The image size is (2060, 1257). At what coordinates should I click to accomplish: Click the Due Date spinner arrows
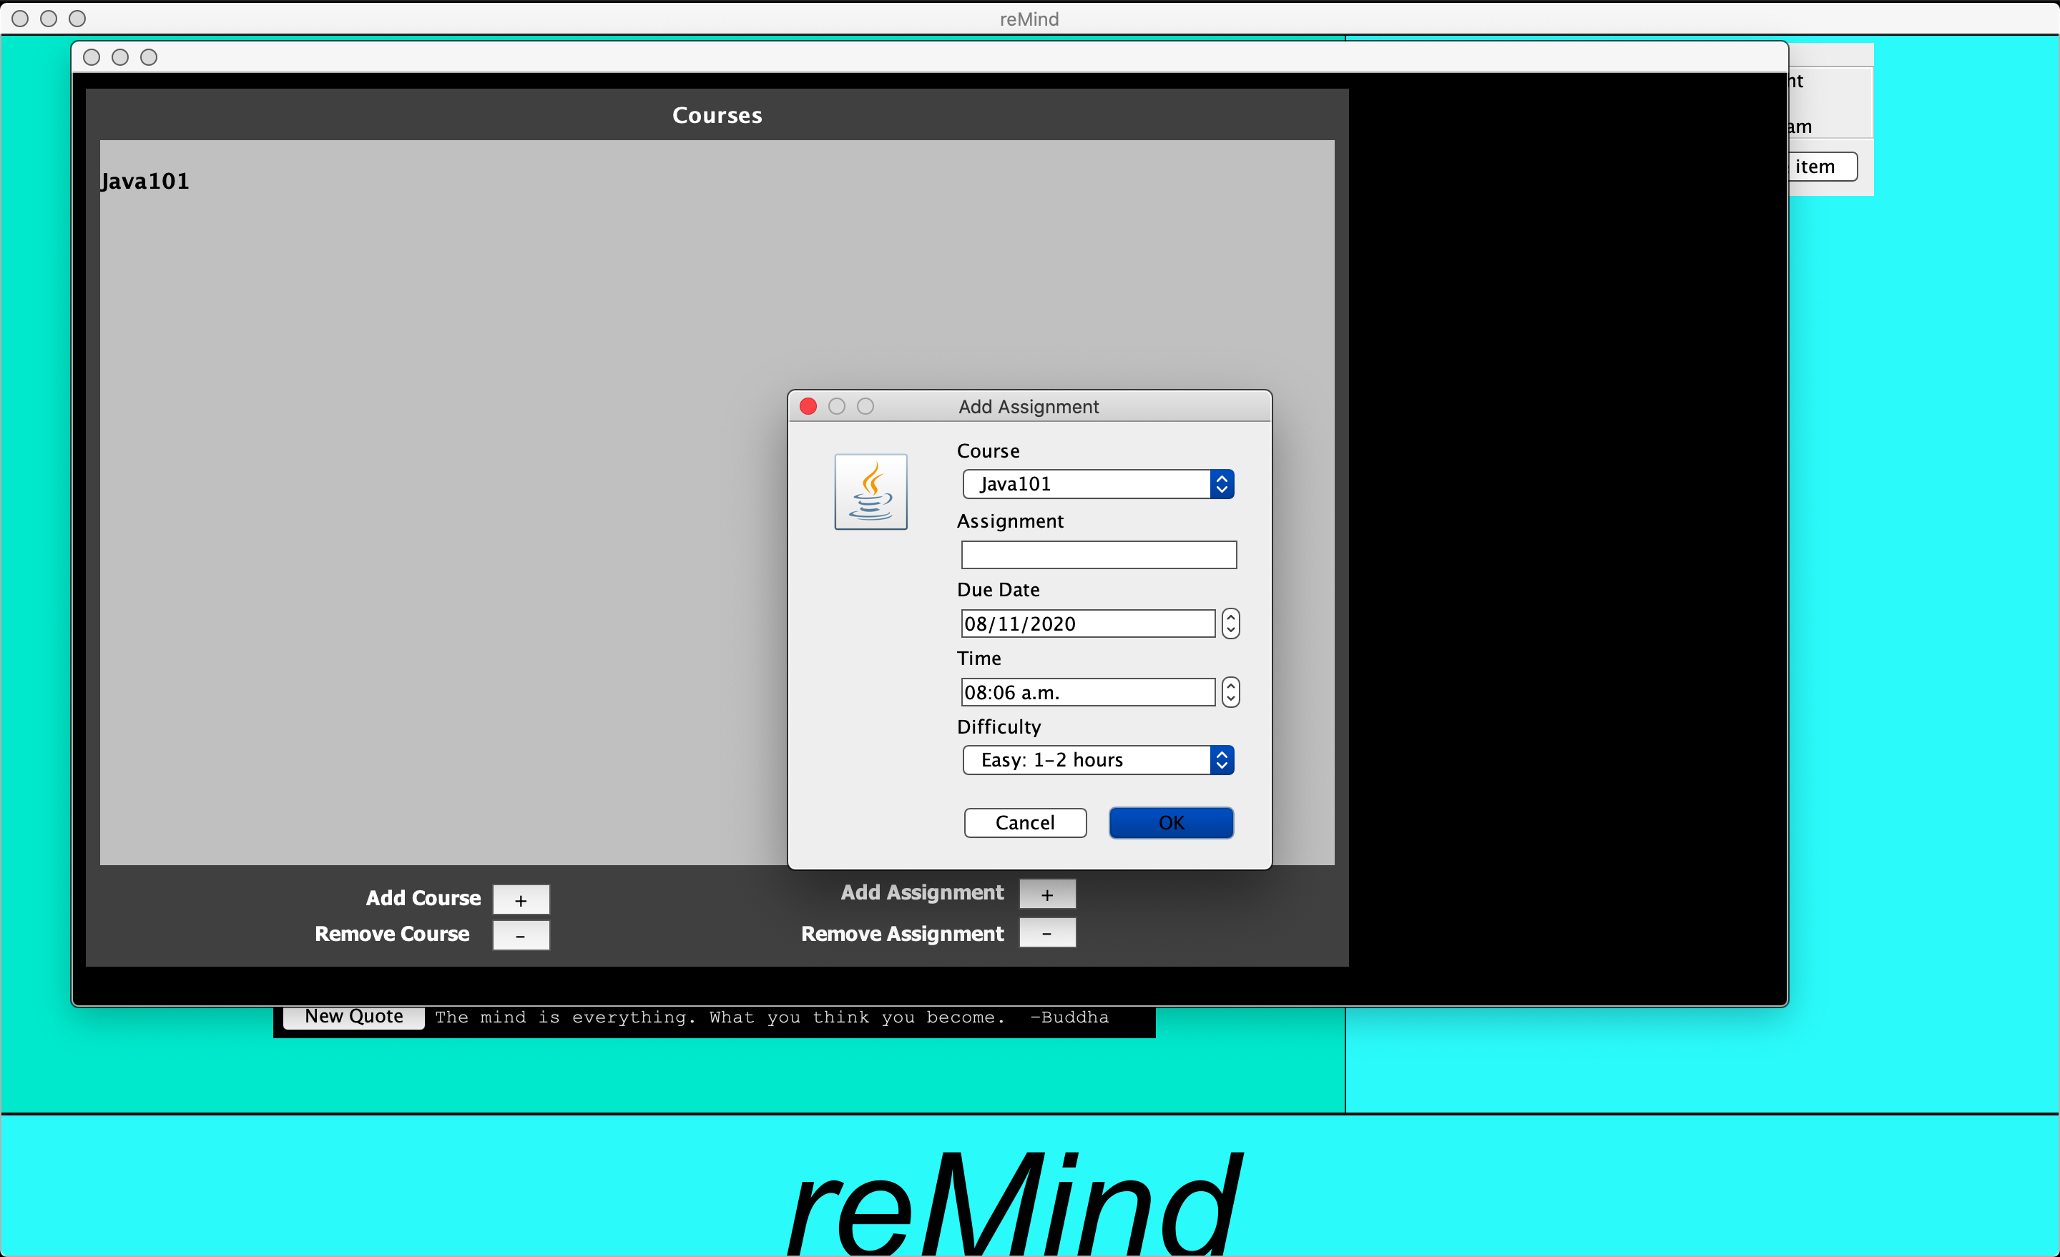click(x=1230, y=623)
